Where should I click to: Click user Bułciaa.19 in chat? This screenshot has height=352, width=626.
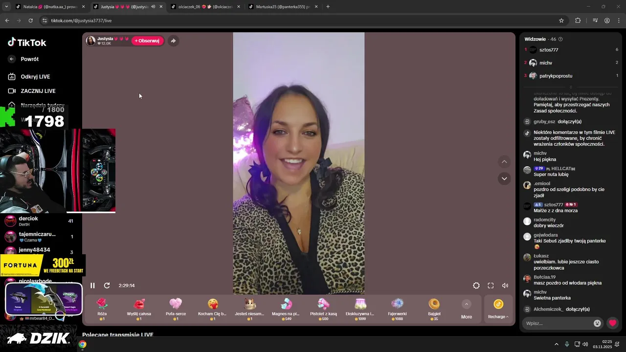pos(544,277)
